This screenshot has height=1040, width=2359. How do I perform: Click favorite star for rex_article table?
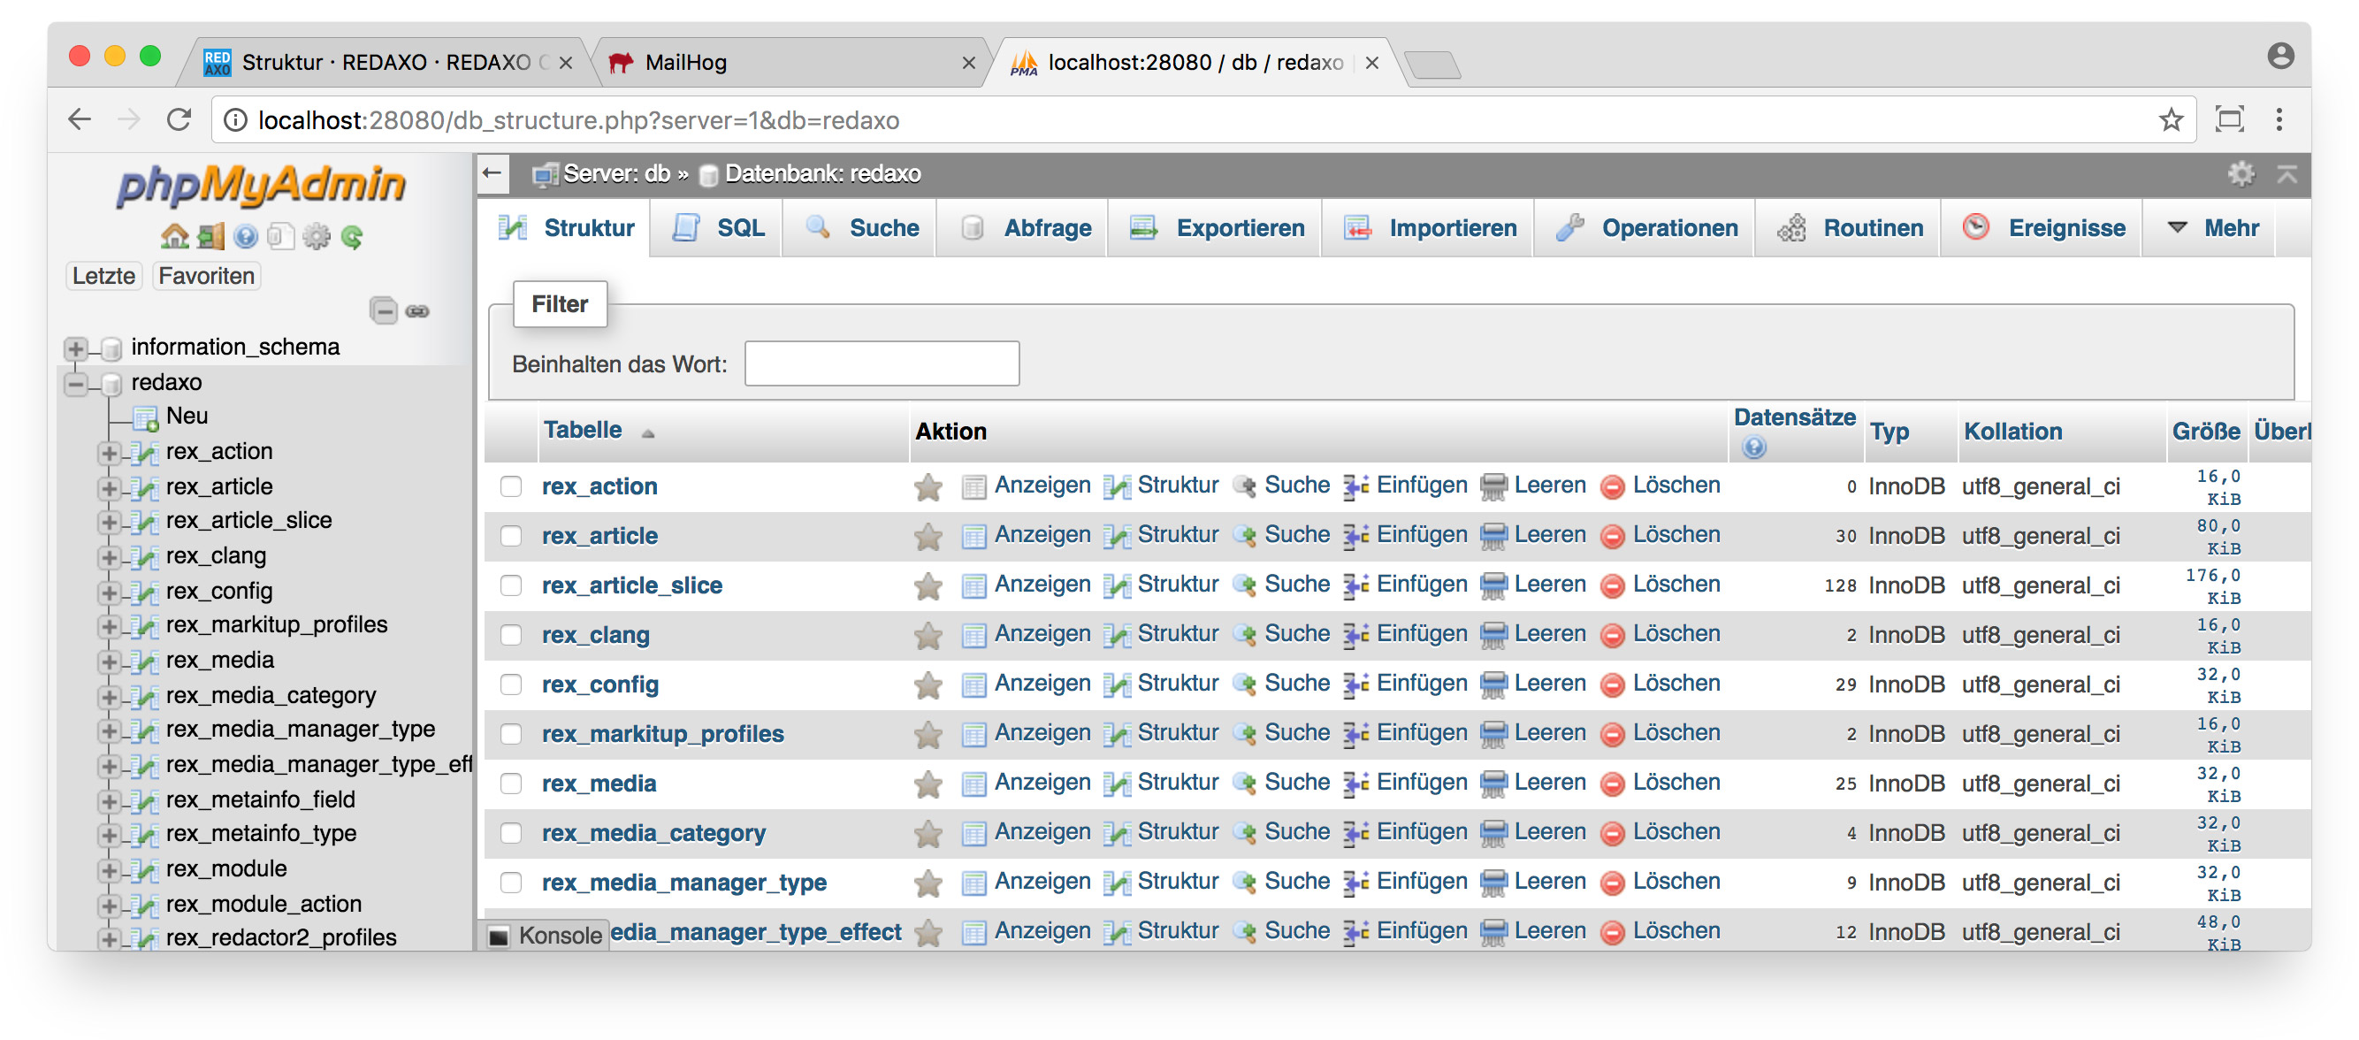pyautogui.click(x=928, y=537)
